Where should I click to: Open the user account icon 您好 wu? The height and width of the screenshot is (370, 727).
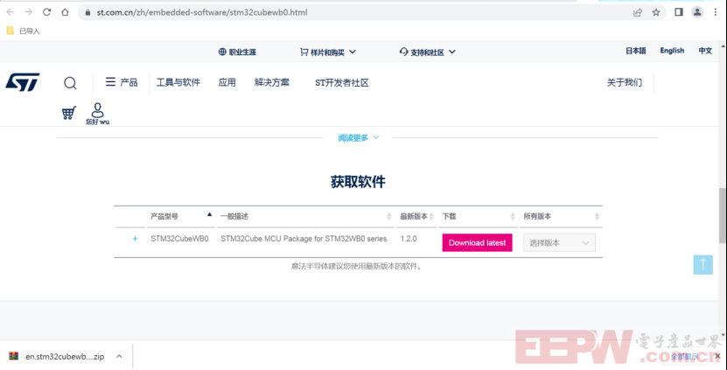click(97, 114)
